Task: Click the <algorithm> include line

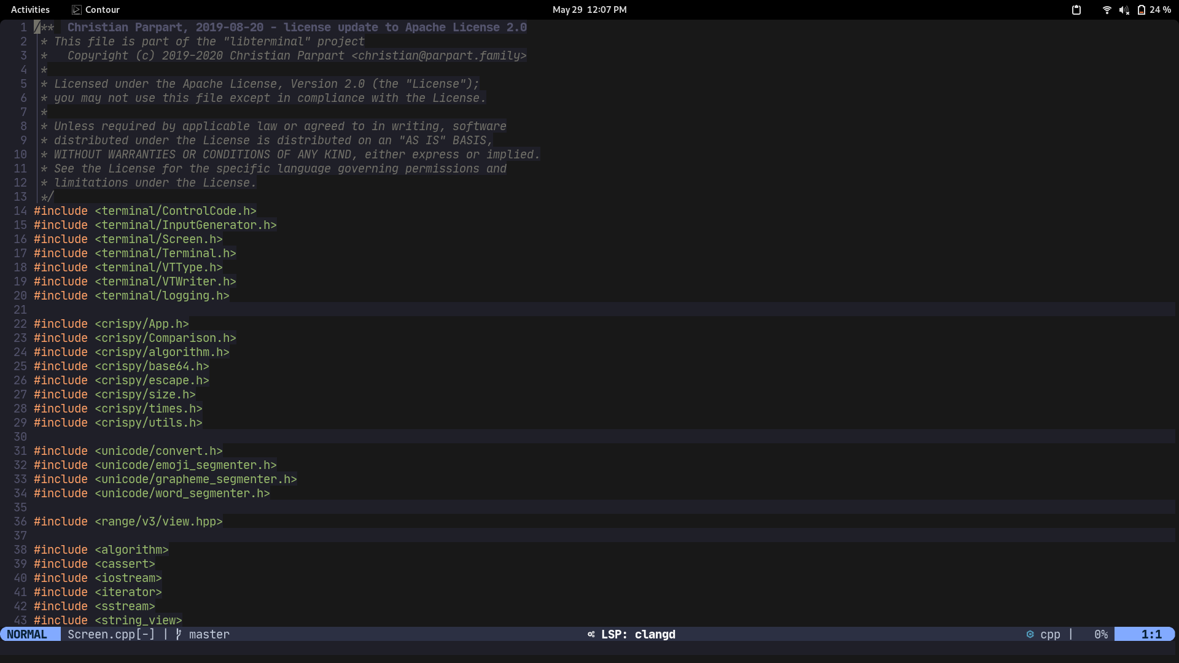Action: tap(101, 550)
